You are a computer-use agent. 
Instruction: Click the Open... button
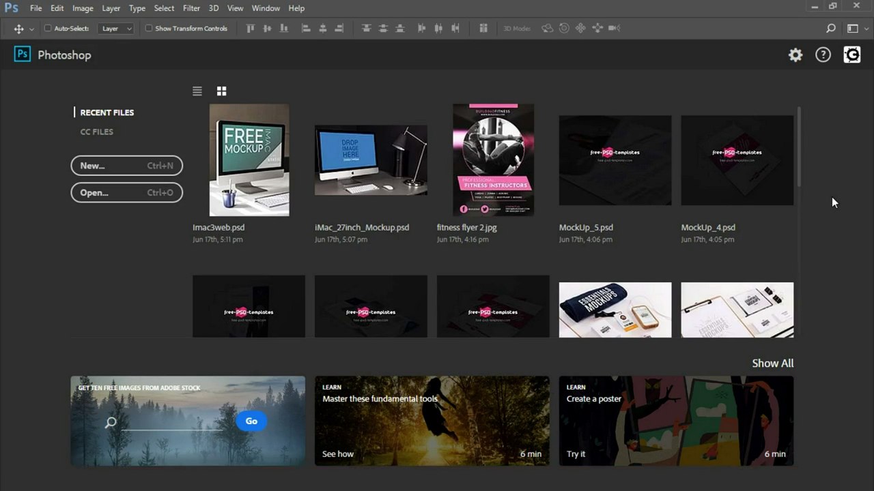point(127,192)
